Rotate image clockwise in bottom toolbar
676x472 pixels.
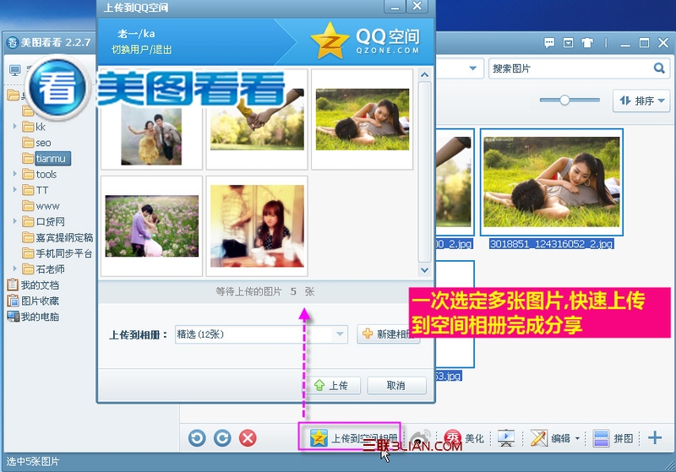click(222, 438)
